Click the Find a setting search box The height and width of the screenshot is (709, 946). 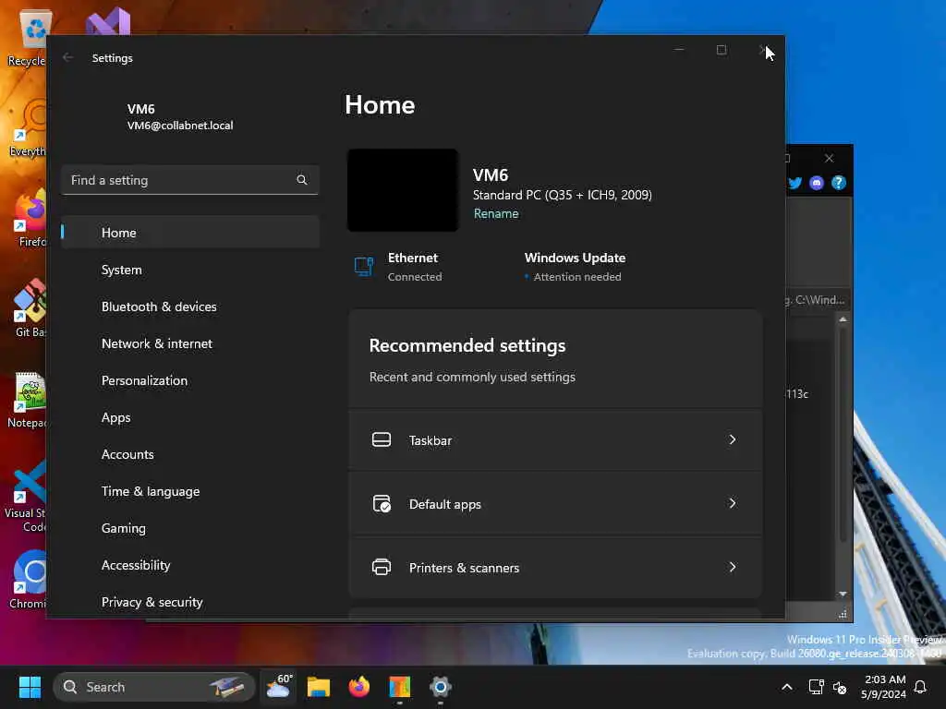pos(190,180)
